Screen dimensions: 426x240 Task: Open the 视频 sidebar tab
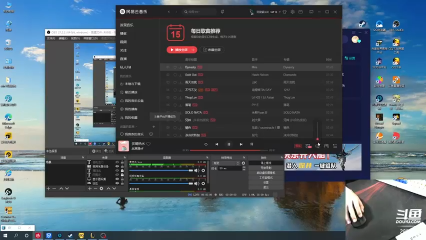124,42
